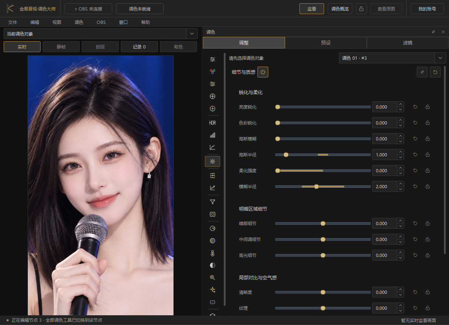The image size is (449, 325).
Task: Open the 当前调色对象 dropdown
Action: click(192, 34)
